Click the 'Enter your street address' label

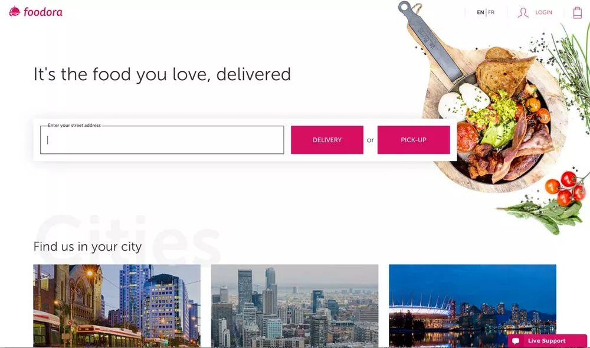tap(74, 126)
